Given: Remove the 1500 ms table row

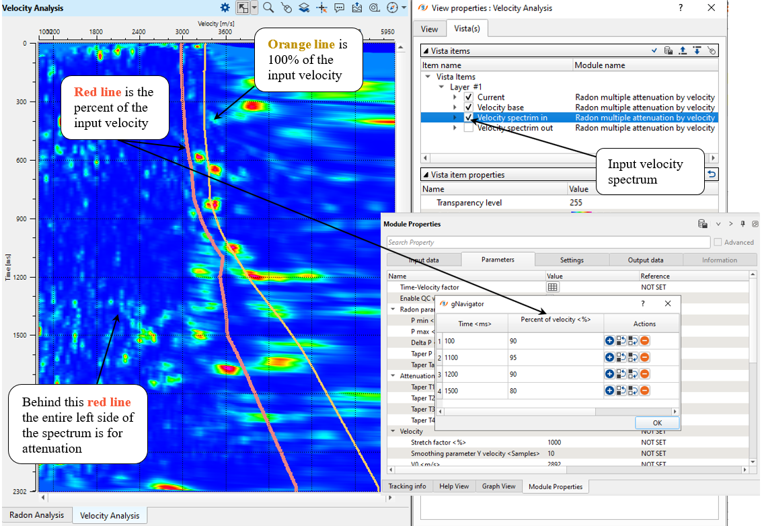Looking at the screenshot, I should tap(644, 390).
